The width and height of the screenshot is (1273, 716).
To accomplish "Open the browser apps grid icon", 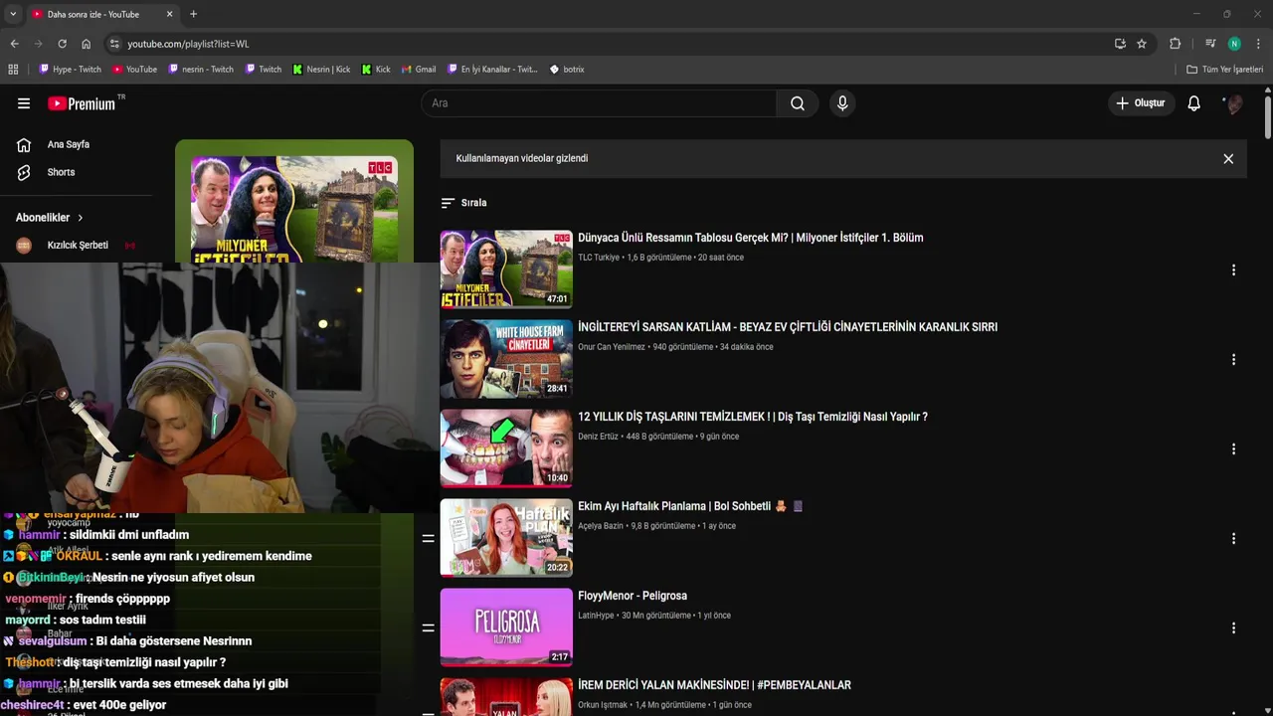I will [x=13, y=70].
